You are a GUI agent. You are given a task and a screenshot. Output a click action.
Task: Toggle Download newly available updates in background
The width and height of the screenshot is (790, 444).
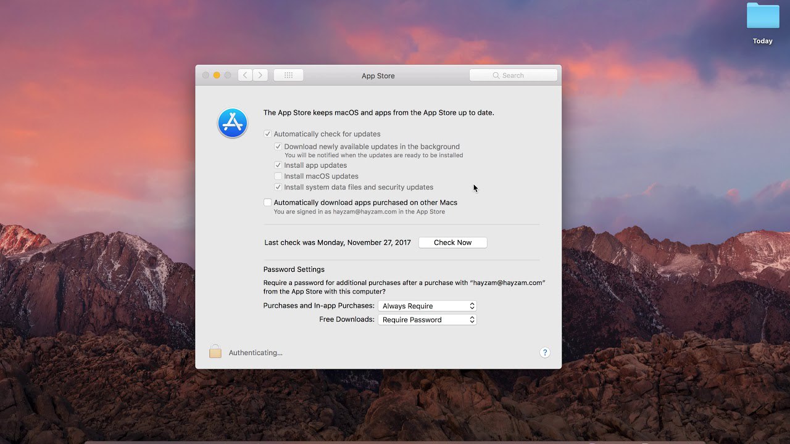278,147
